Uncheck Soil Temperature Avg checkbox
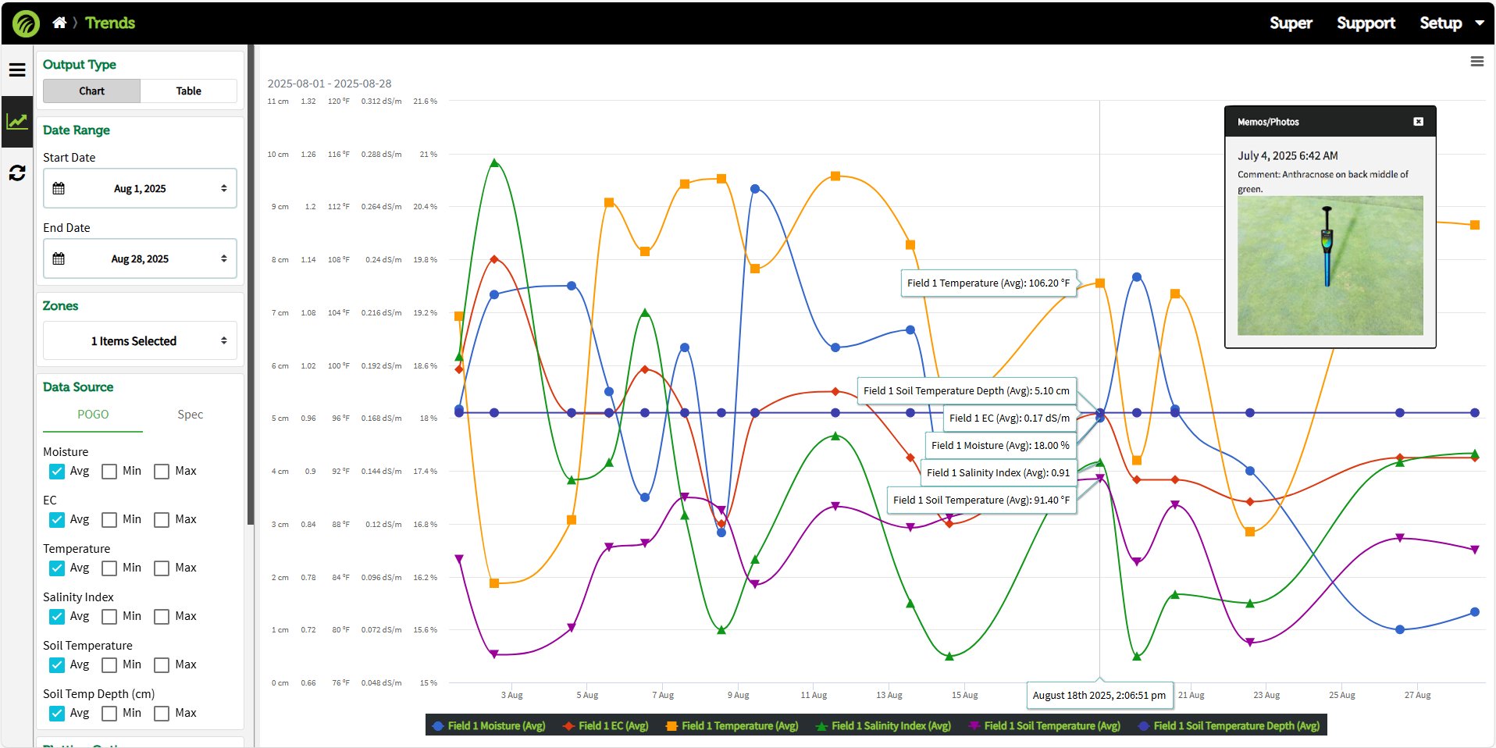This screenshot has height=748, width=1496. (x=57, y=665)
